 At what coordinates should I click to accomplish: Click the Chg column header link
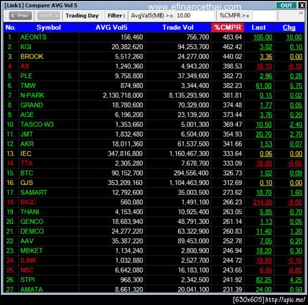tap(289, 27)
